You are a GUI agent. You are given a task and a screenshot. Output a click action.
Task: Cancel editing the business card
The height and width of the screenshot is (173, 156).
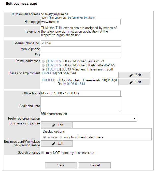(95, 165)
